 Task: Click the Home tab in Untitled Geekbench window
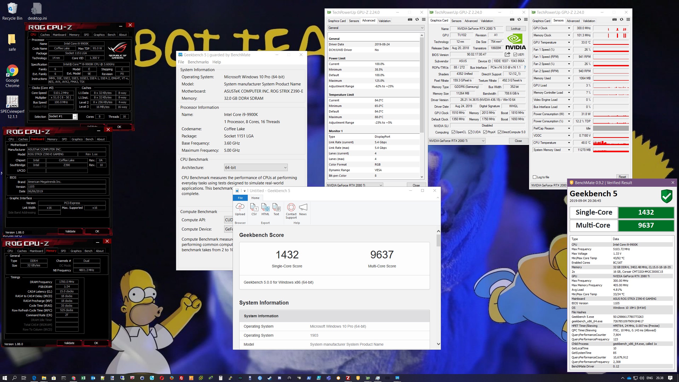[255, 198]
